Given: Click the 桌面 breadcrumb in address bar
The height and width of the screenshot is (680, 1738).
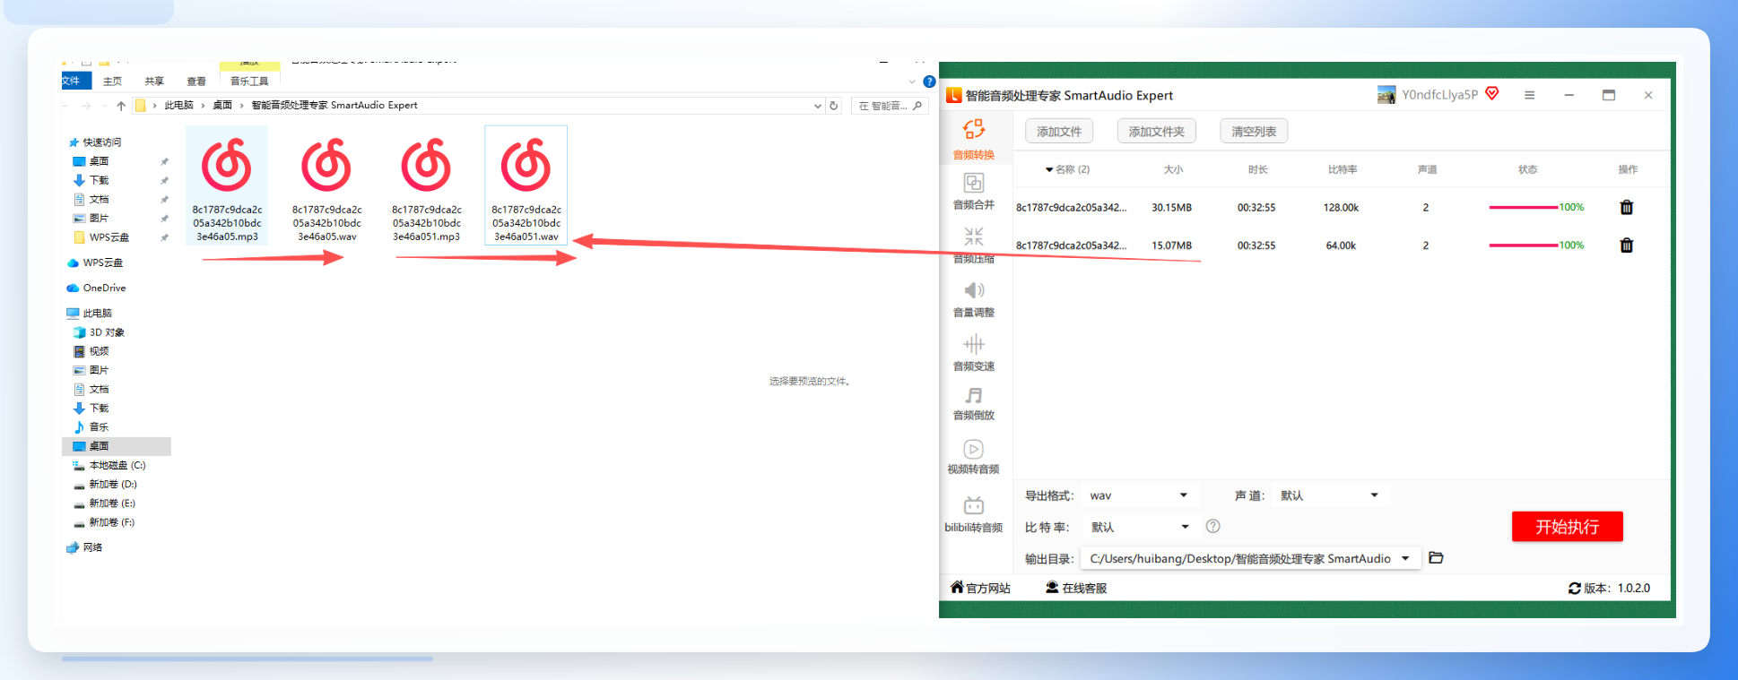Looking at the screenshot, I should pyautogui.click(x=222, y=106).
